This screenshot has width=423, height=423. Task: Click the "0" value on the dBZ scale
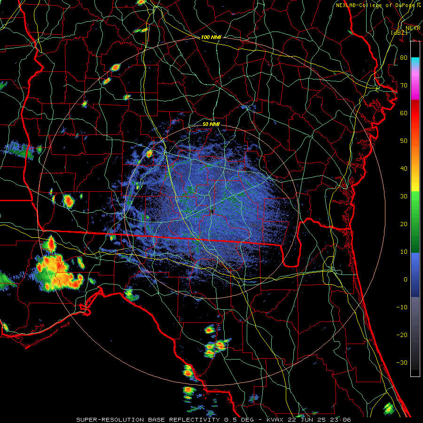click(406, 280)
